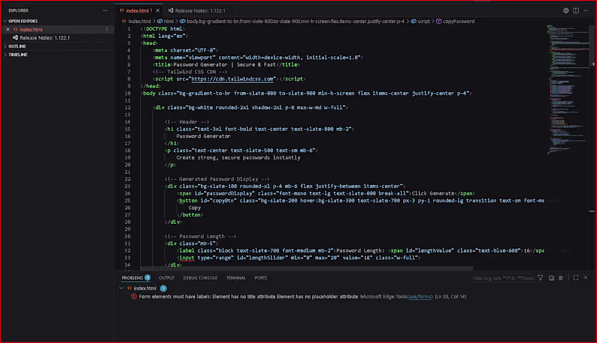Open the cdn.tailwindcss.com link in code
Viewport: 597px width, 343px height.
click(x=232, y=79)
